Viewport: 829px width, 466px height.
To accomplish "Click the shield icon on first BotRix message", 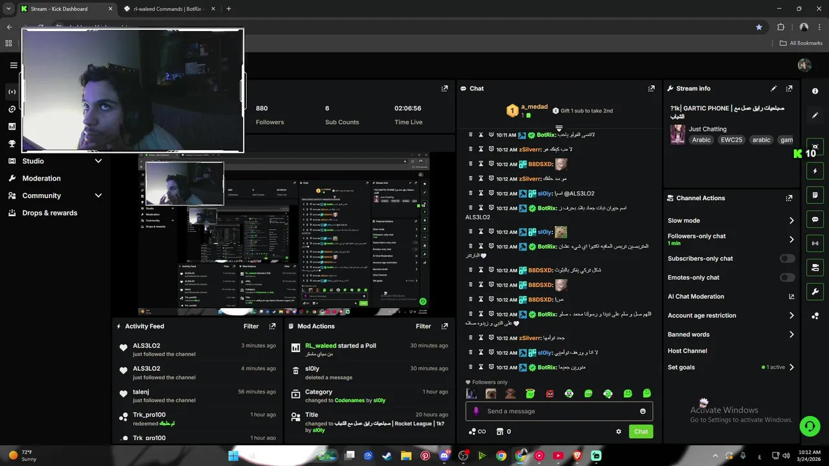I will pyautogui.click(x=492, y=135).
